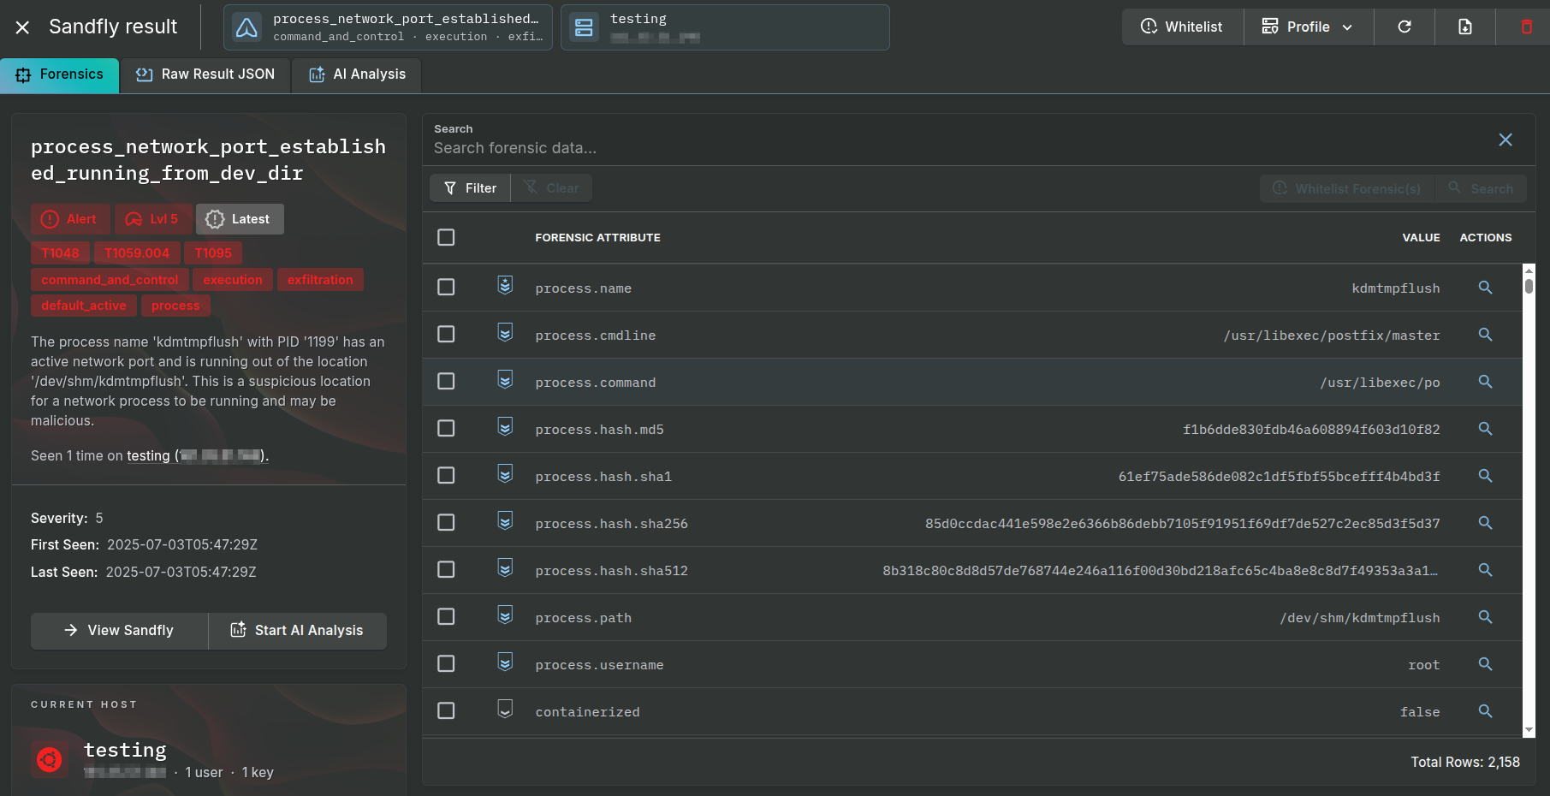Search on process.hash.sha512 value magnifier
This screenshot has width=1550, height=796.
pyautogui.click(x=1485, y=570)
